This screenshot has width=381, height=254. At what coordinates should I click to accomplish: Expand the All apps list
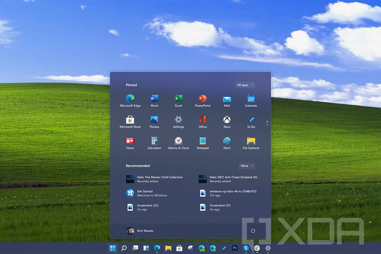(245, 85)
